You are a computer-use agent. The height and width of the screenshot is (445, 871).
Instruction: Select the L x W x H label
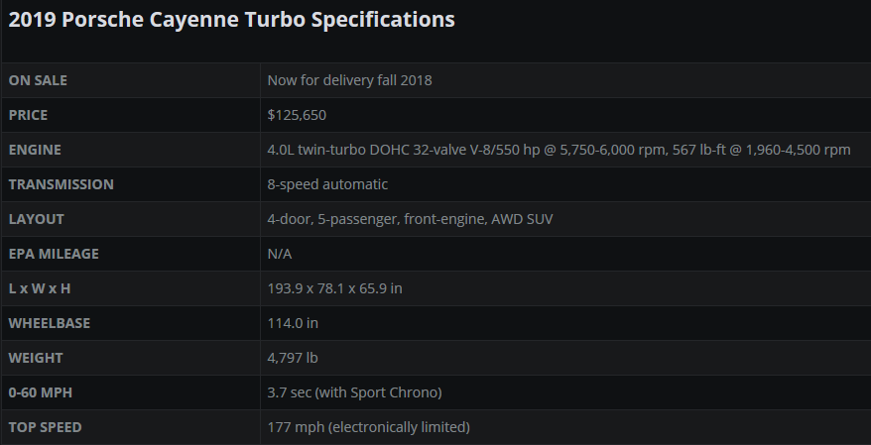click(x=40, y=288)
